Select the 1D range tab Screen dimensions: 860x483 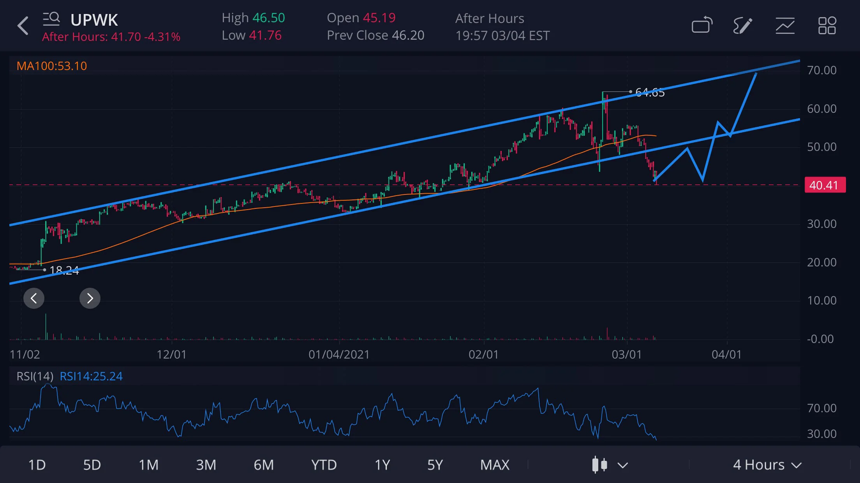(37, 465)
